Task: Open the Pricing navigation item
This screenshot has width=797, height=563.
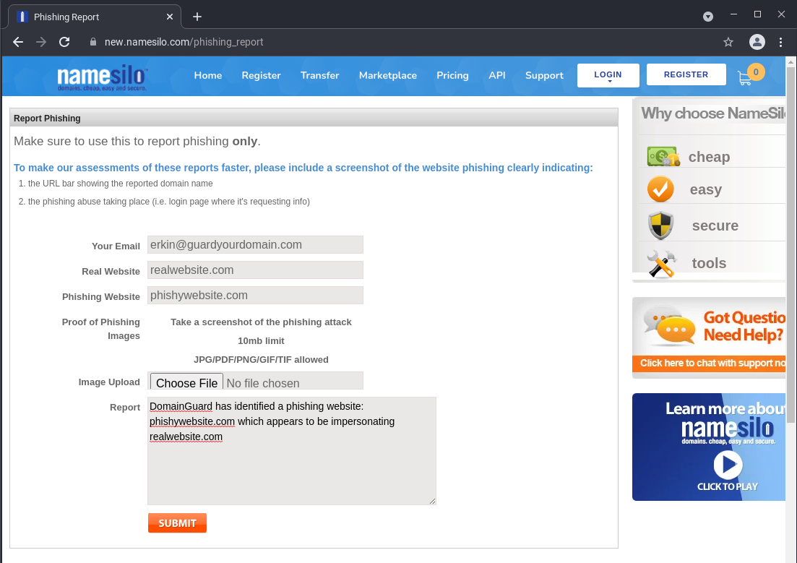Action: [452, 75]
